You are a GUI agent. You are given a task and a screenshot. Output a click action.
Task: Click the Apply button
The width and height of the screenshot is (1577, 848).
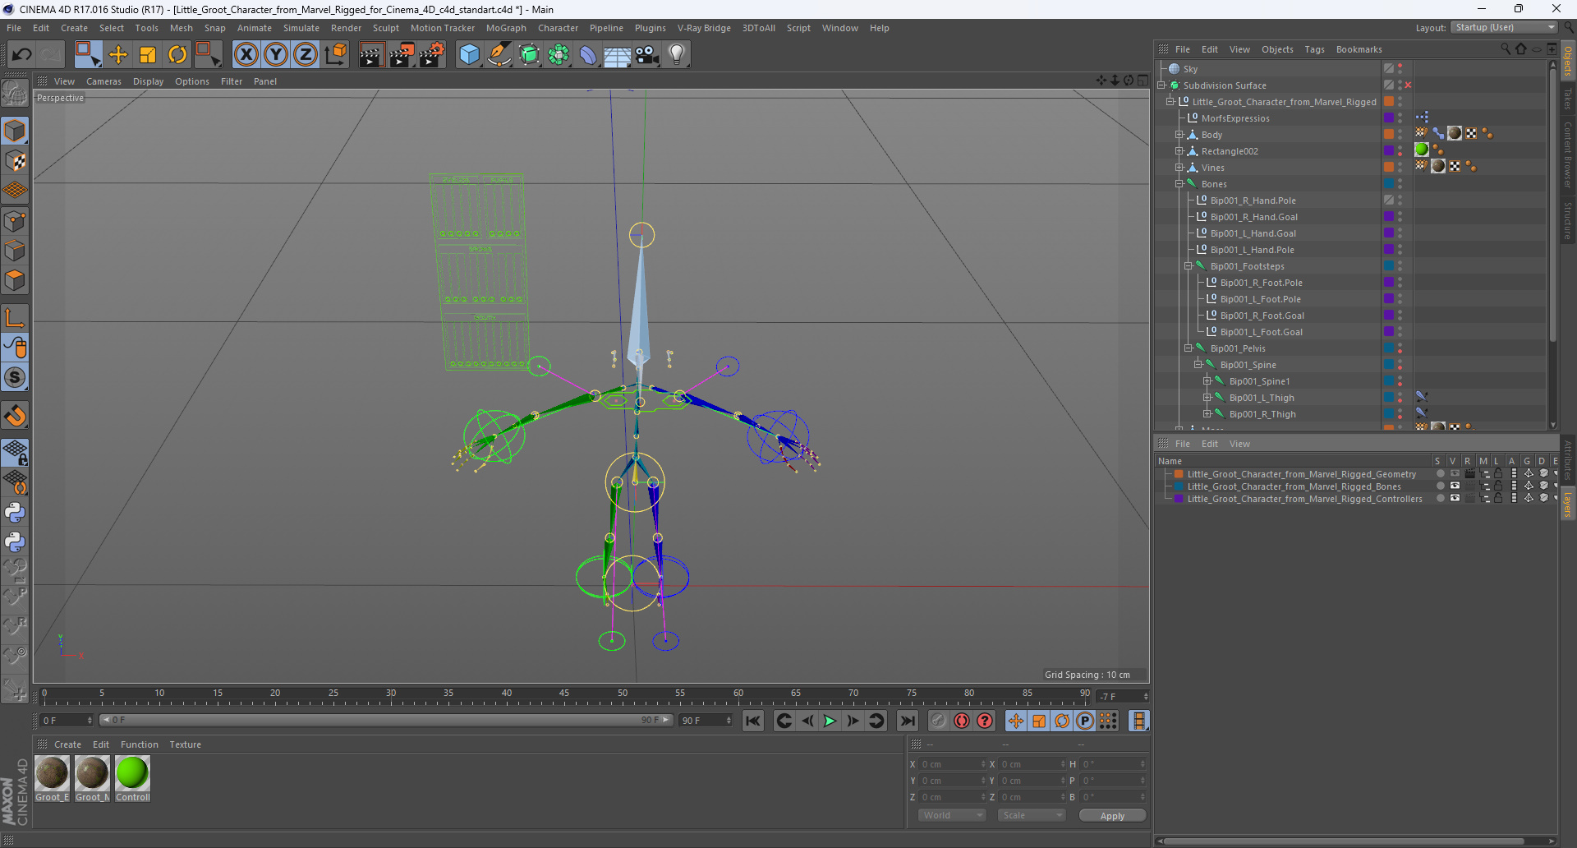1112,815
